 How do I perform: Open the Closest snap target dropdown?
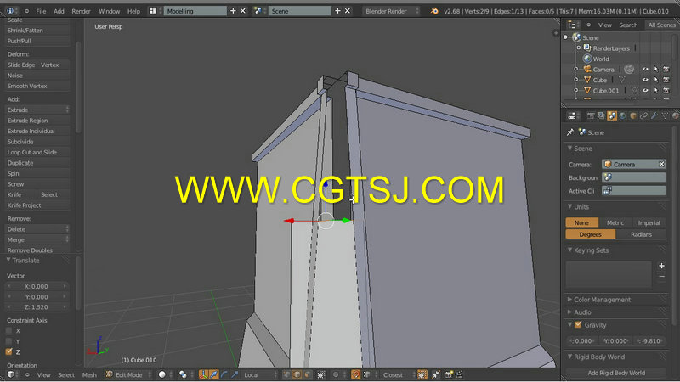pyautogui.click(x=397, y=374)
